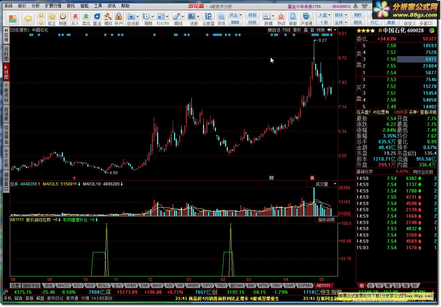Screen dimensions: 441x307
Task: Click 查看详细 view details link
Action: pyautogui.click(x=428, y=112)
